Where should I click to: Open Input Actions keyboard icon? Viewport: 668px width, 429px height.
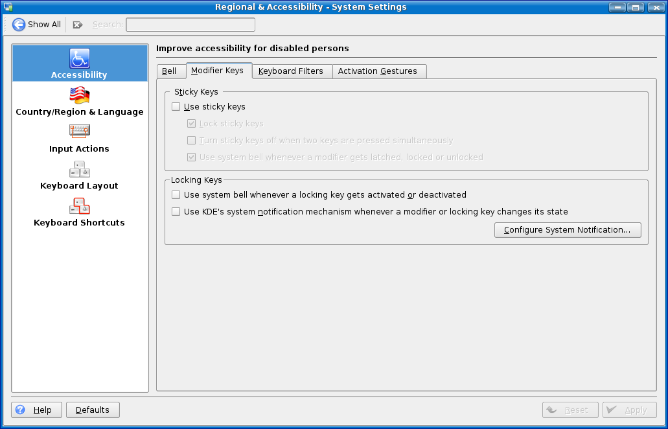pyautogui.click(x=80, y=132)
